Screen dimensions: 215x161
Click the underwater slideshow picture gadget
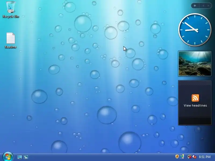(195, 64)
